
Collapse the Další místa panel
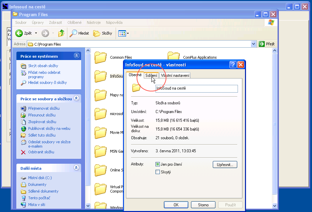click(x=76, y=168)
